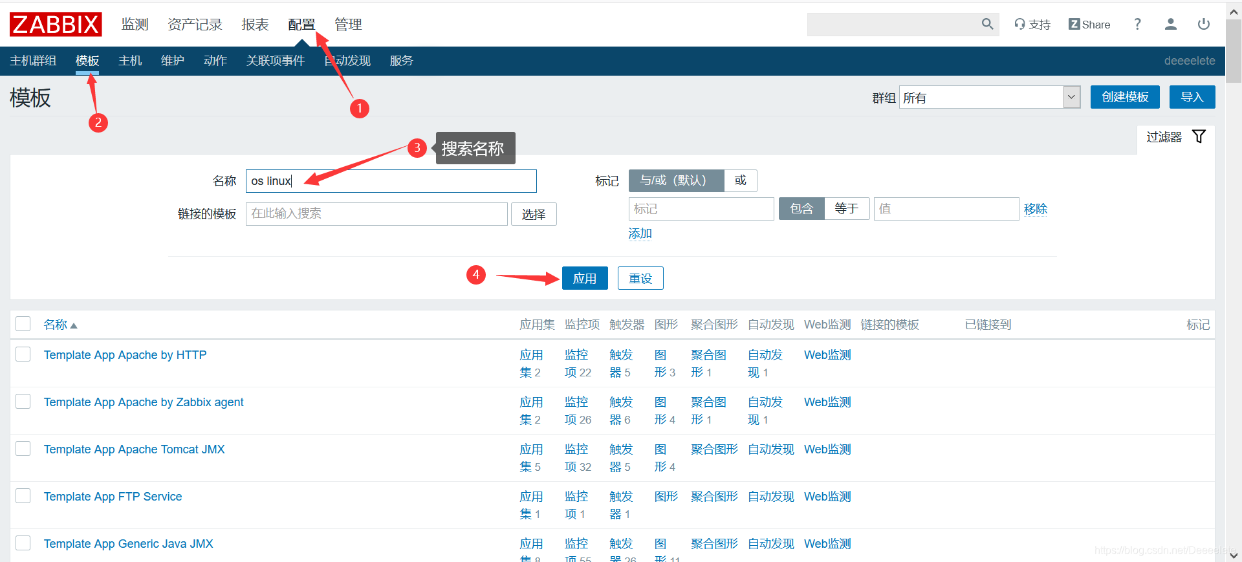Focus the 名称 filter input
This screenshot has width=1242, height=562.
tap(391, 181)
